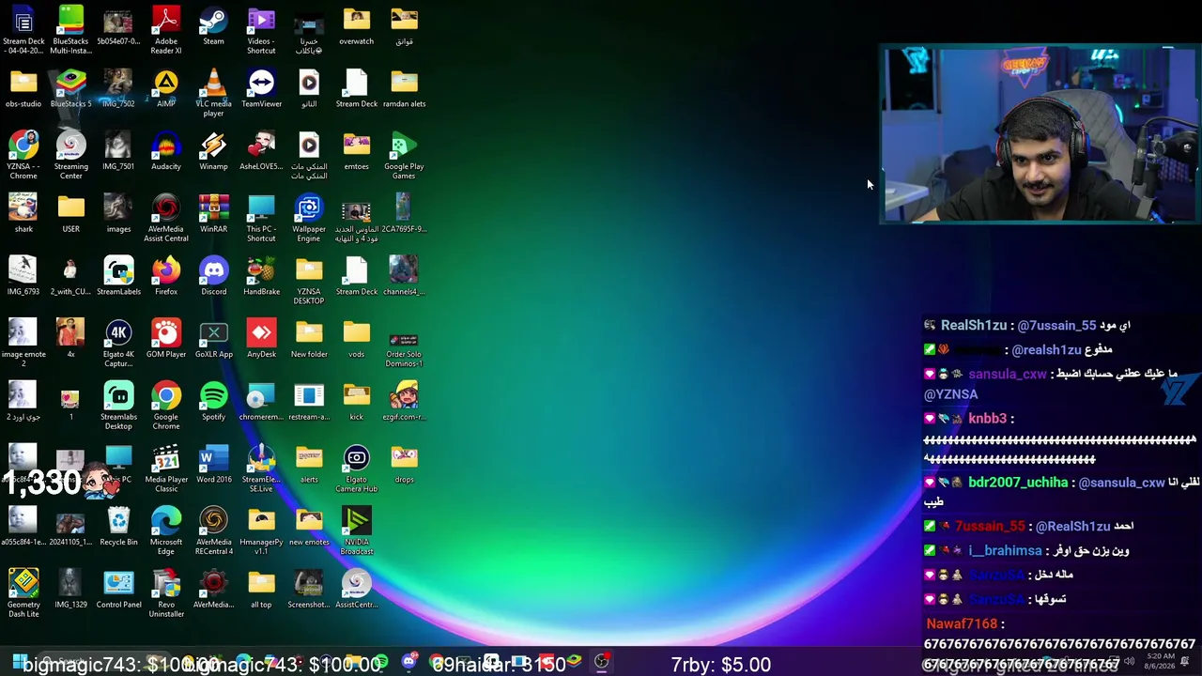Click the StreamLabels desktop icon
The image size is (1202, 676).
click(x=118, y=276)
